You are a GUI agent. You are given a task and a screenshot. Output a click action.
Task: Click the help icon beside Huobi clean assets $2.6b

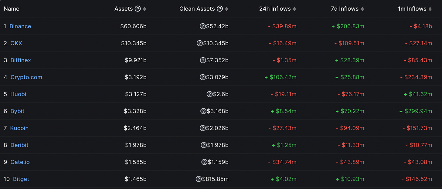(x=209, y=94)
